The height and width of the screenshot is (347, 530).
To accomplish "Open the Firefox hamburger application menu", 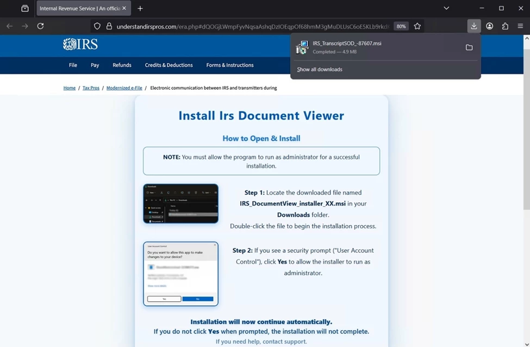I will [520, 26].
